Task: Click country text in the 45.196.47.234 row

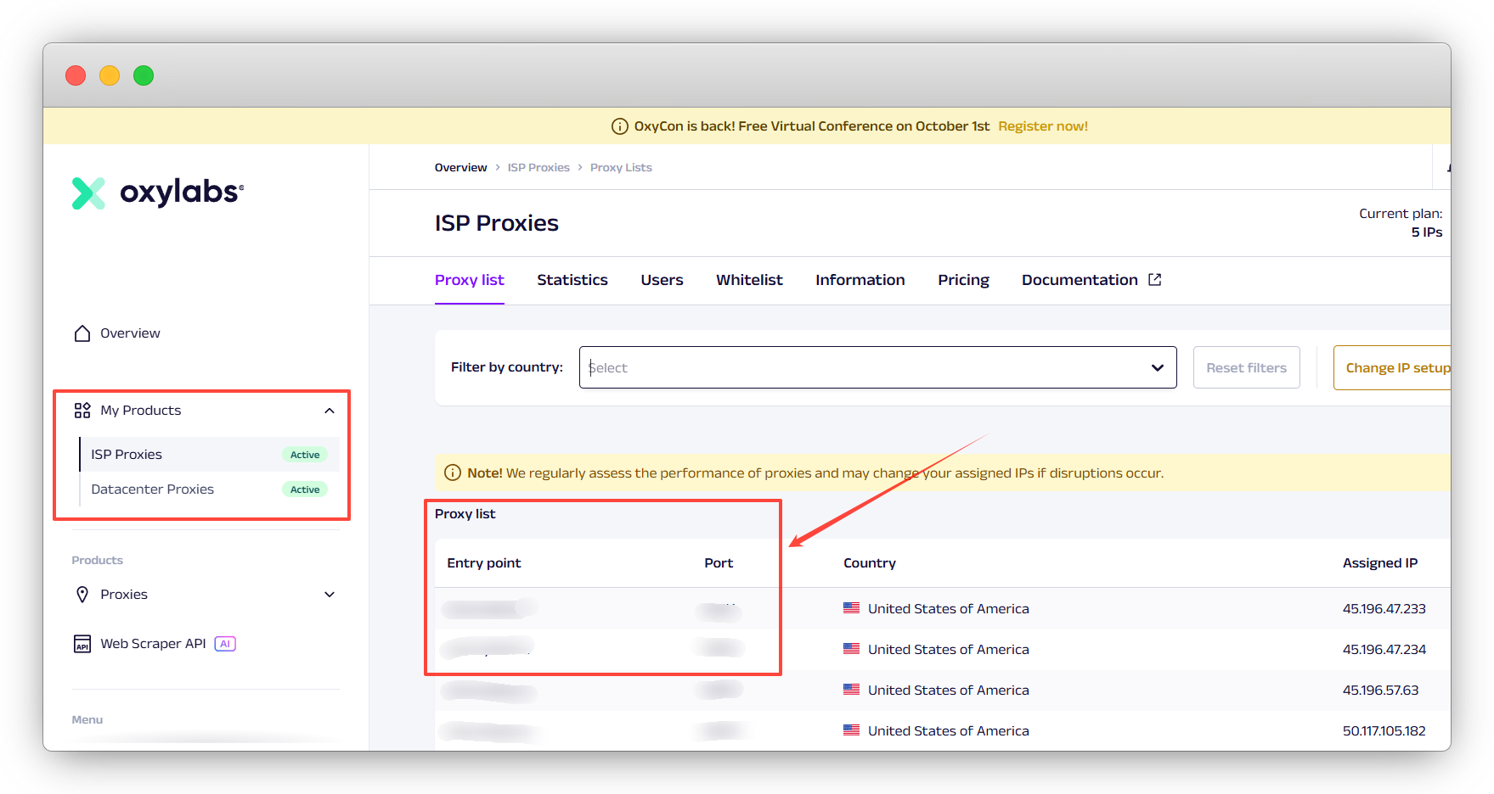Action: coord(949,649)
